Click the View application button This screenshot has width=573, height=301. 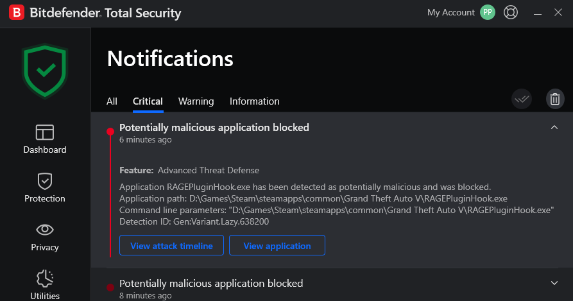(x=277, y=246)
